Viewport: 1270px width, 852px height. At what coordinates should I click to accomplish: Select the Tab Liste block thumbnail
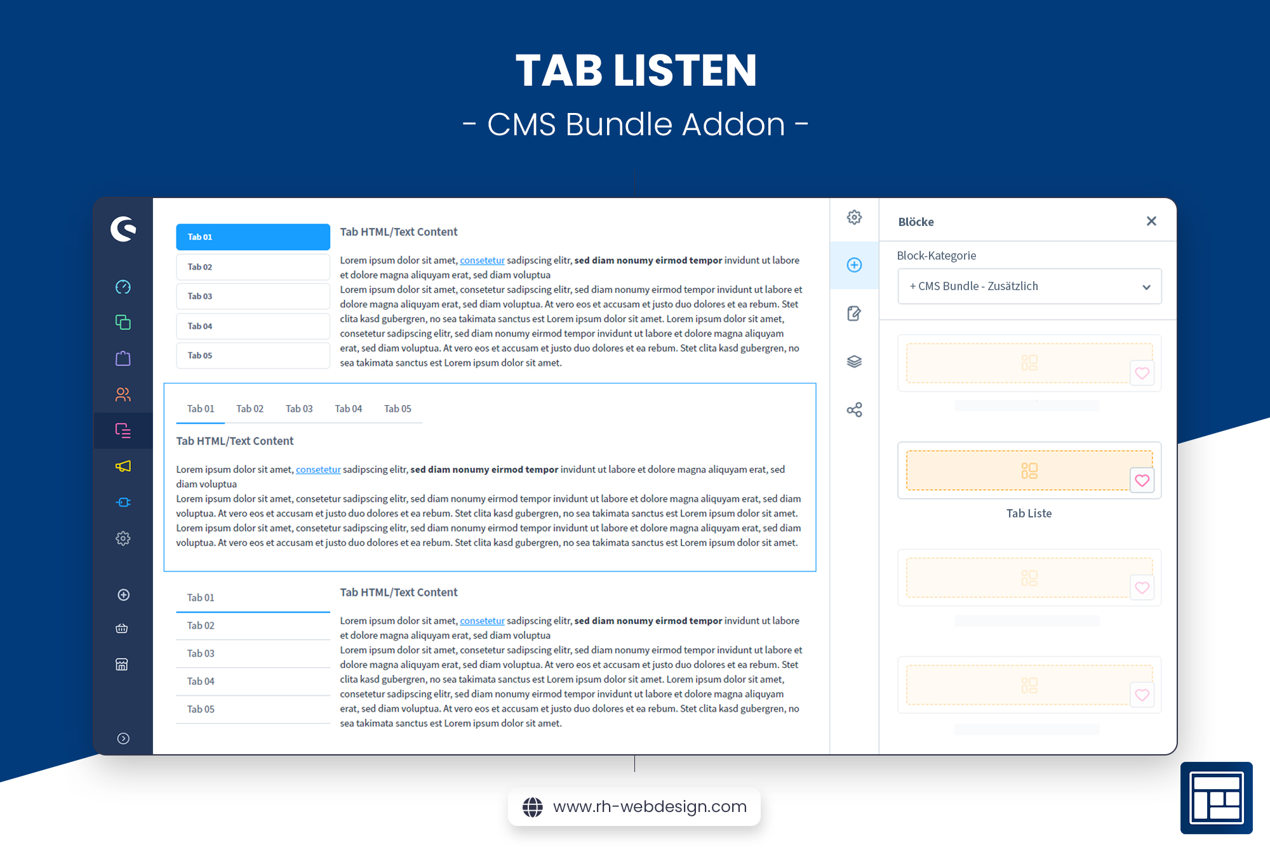point(1029,470)
